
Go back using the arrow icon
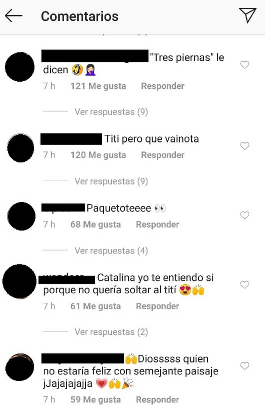[14, 16]
